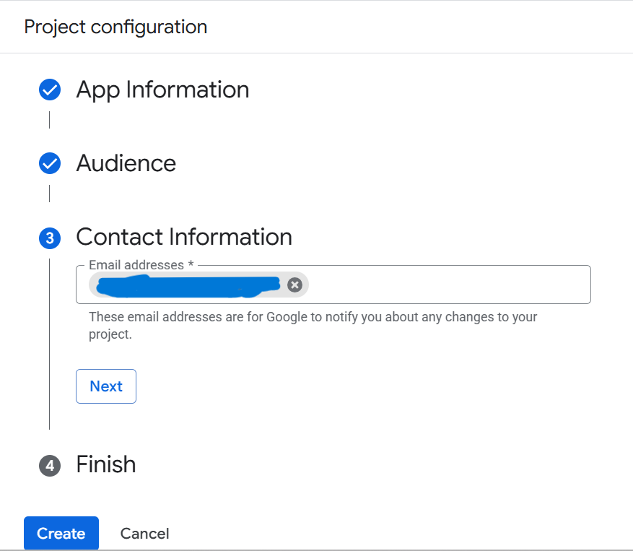Focus the empty area of the Email addresses field
The height and width of the screenshot is (551, 633).
[448, 285]
